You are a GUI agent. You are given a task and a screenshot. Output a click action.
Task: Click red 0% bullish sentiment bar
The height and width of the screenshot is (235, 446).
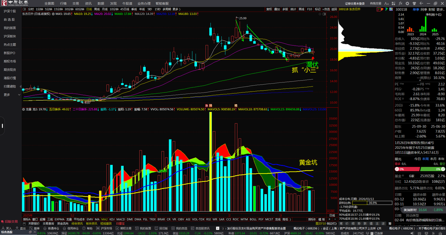[x=407, y=169]
